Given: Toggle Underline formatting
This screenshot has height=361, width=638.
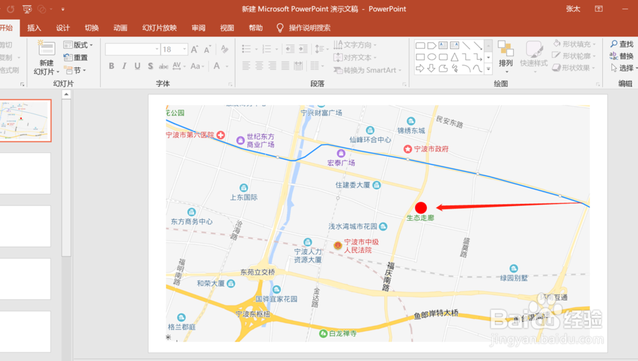Looking at the screenshot, I should (x=138, y=66).
